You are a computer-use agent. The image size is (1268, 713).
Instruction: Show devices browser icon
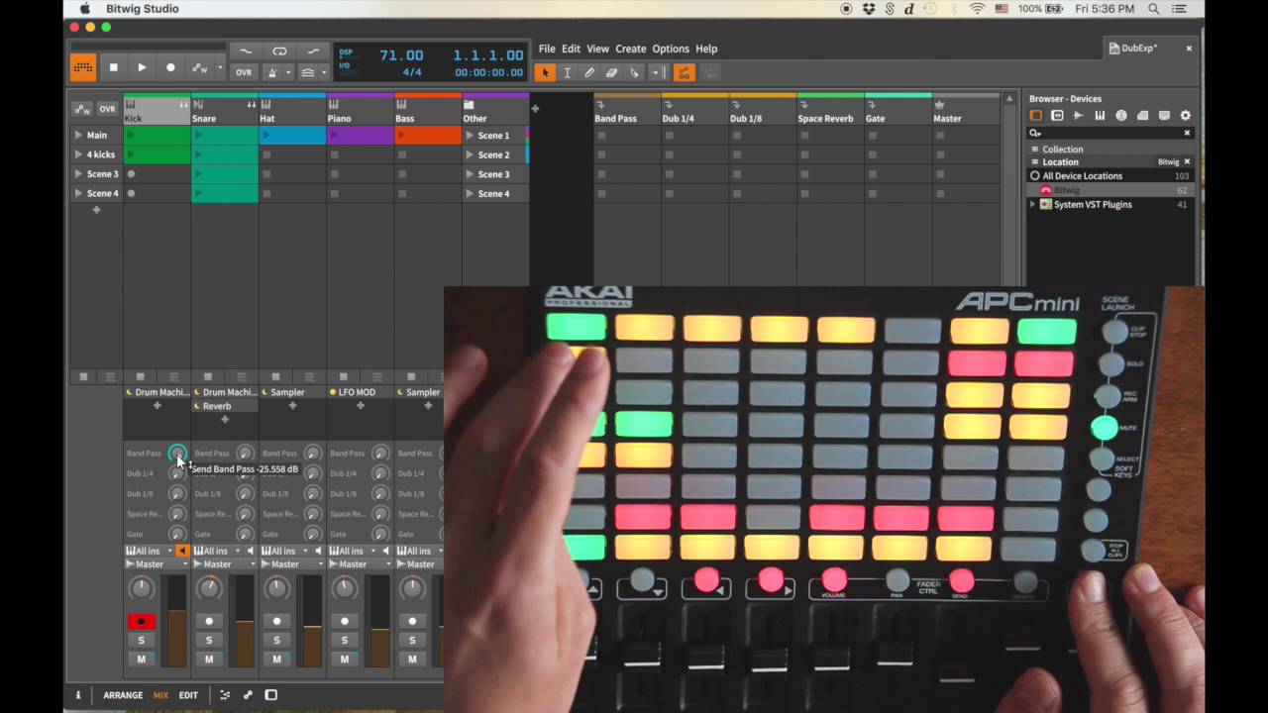(x=1036, y=116)
